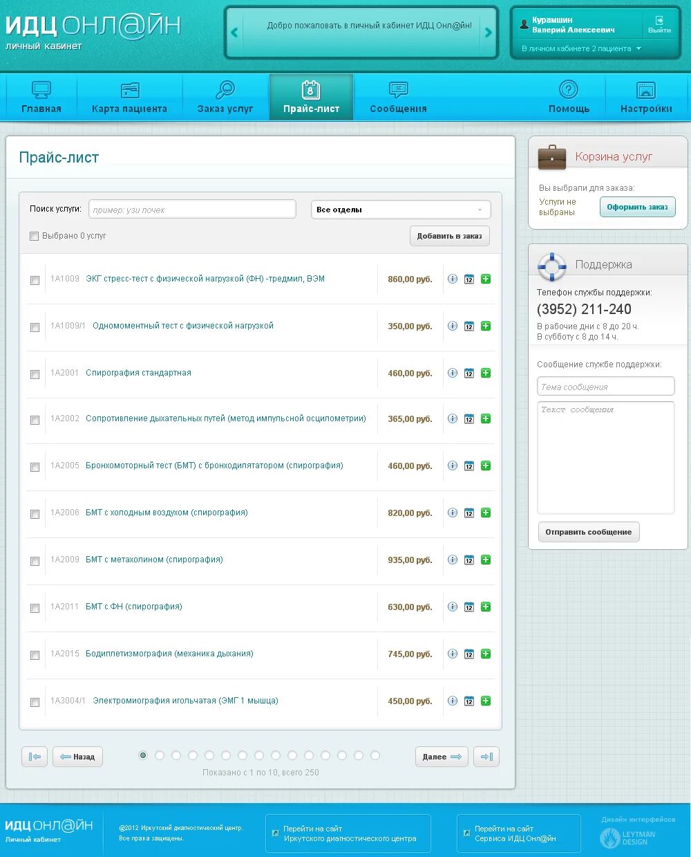Open Иркутского диагностического центра site link
This screenshot has height=857, width=691.
pos(348,833)
